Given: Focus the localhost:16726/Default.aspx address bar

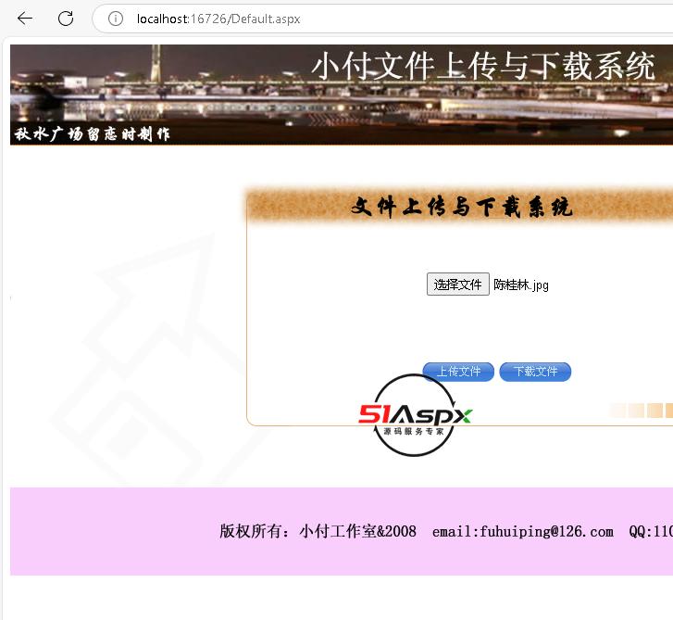Looking at the screenshot, I should point(278,19).
